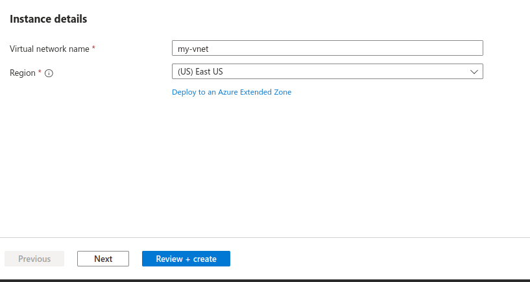Expand the Region dropdown chevron arrow
This screenshot has height=282, width=530.
[474, 71]
